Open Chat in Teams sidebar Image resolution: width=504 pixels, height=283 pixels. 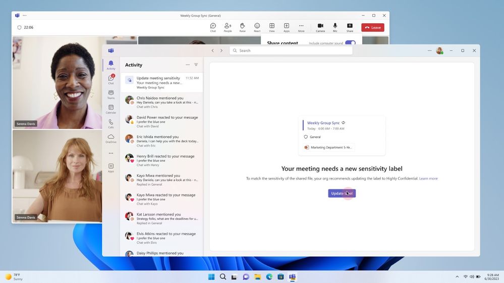pos(111,79)
